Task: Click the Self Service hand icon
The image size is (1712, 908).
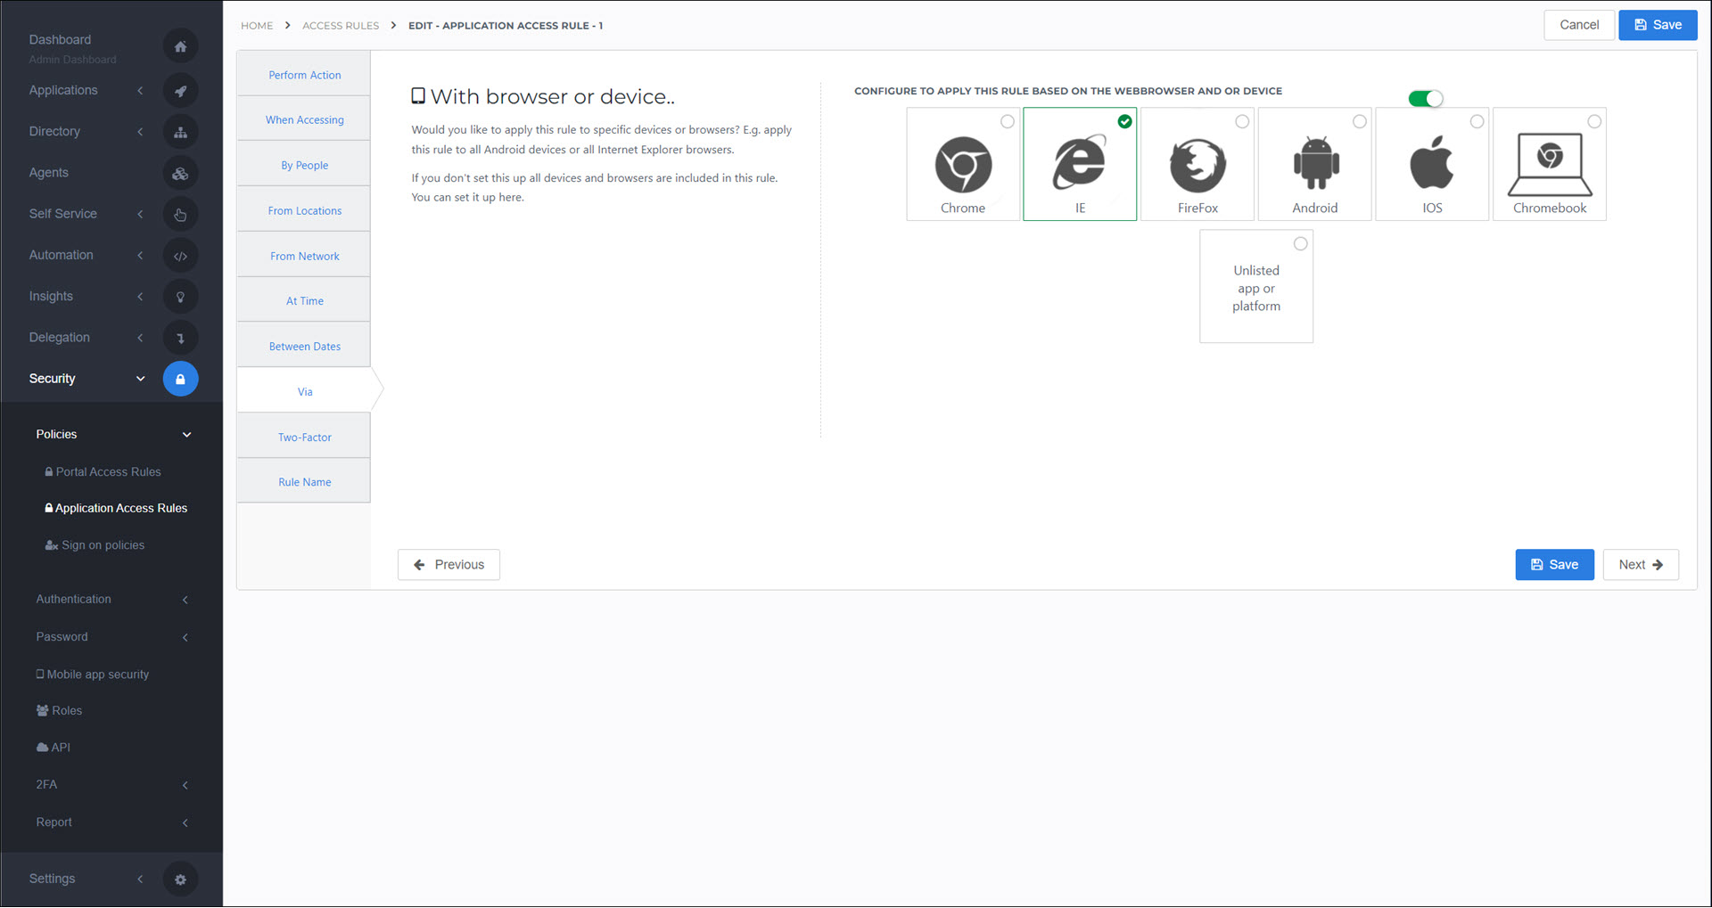Action: pyautogui.click(x=180, y=214)
